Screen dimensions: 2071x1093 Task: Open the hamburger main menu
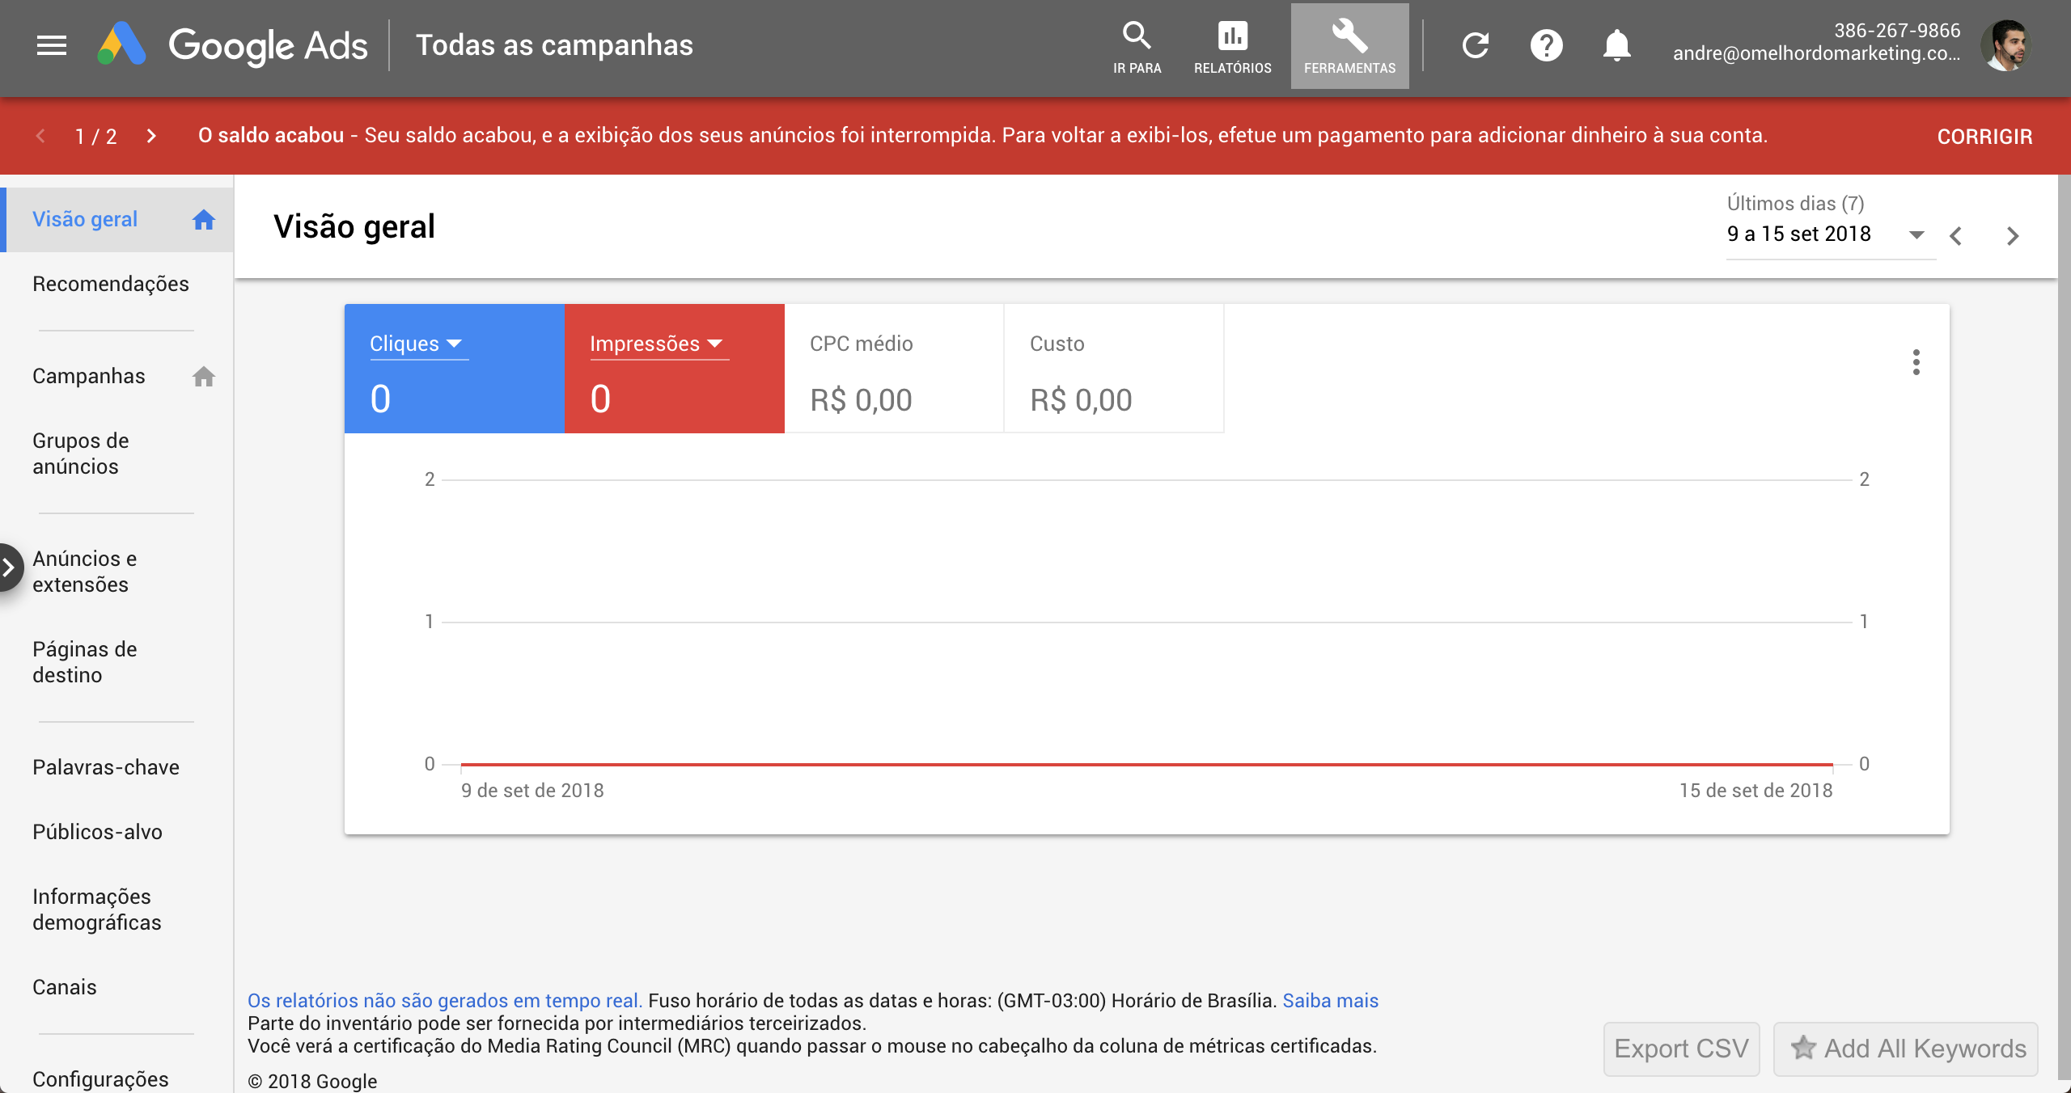click(x=52, y=45)
